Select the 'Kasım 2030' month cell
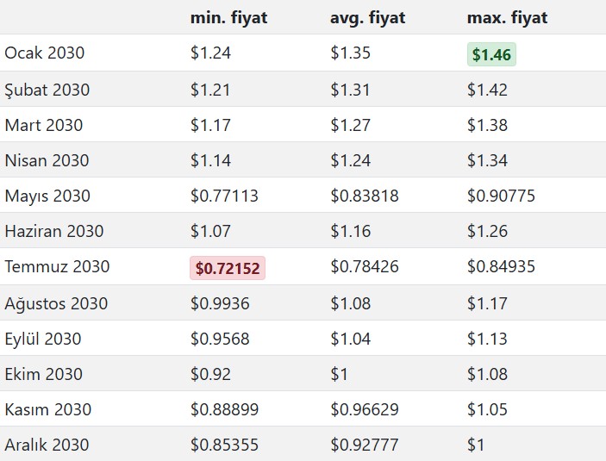606x461 pixels. 47,409
